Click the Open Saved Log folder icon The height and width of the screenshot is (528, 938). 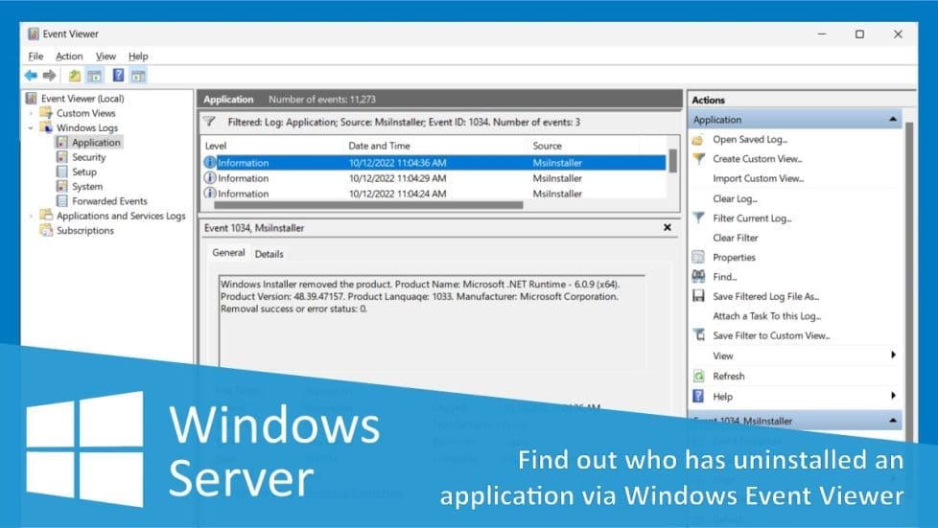coord(698,140)
